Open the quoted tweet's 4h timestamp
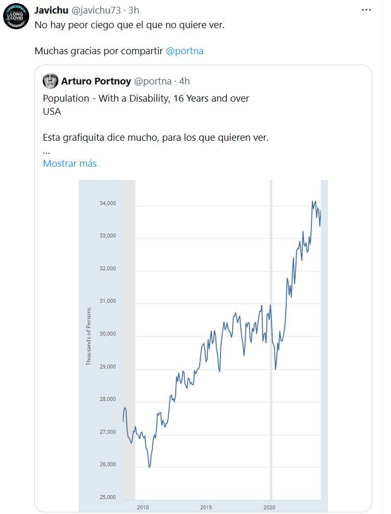Image resolution: width=391 pixels, height=514 pixels. (x=184, y=81)
